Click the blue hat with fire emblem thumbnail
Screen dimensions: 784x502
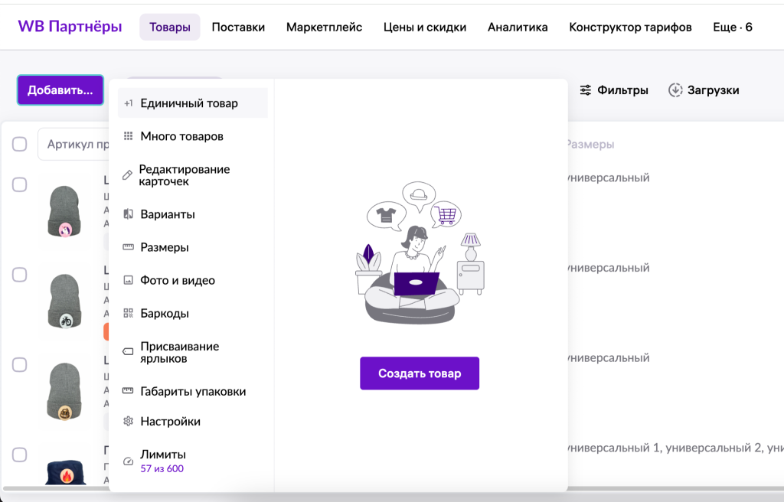click(66, 472)
